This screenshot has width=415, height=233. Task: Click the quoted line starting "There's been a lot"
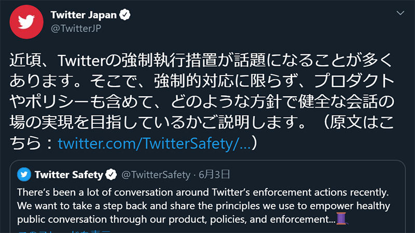[202, 192]
